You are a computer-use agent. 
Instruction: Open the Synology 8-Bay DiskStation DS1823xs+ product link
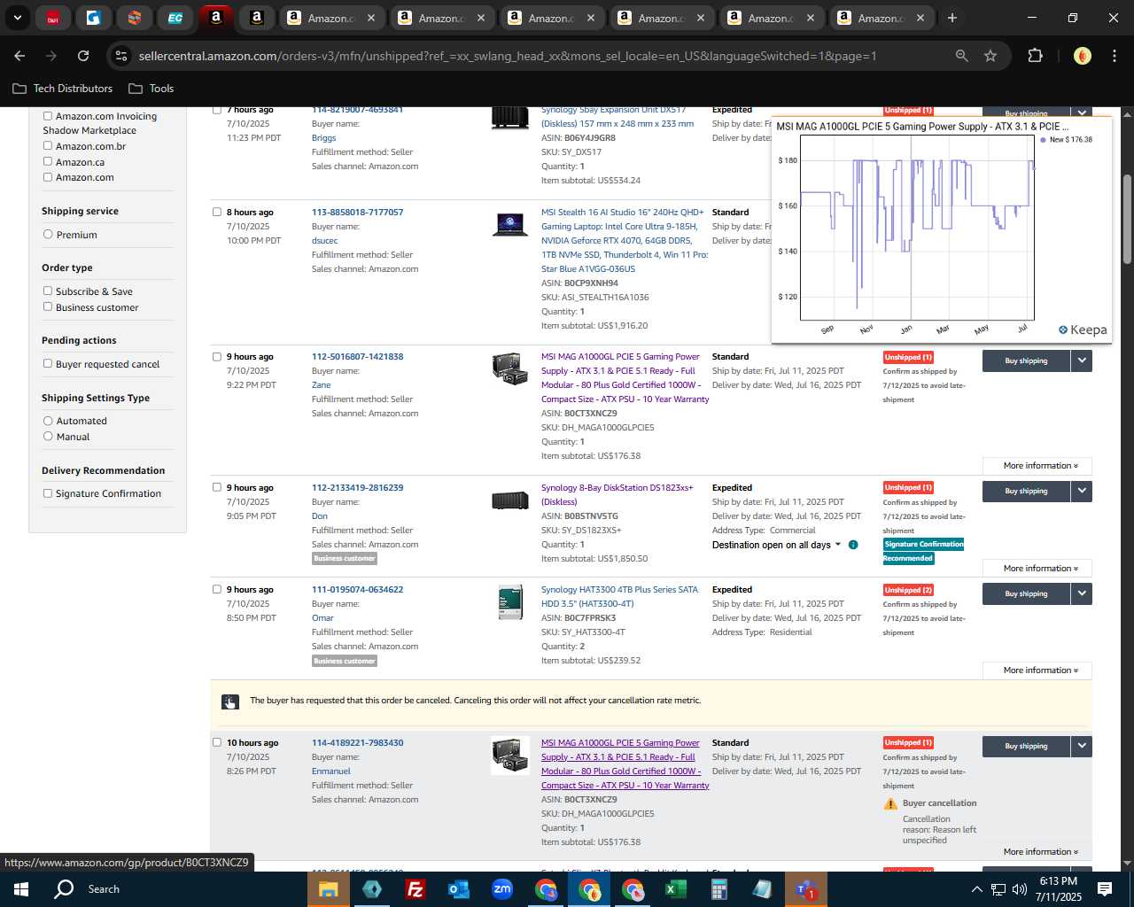click(x=617, y=495)
